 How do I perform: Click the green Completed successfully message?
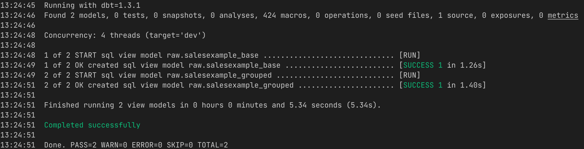(92, 125)
